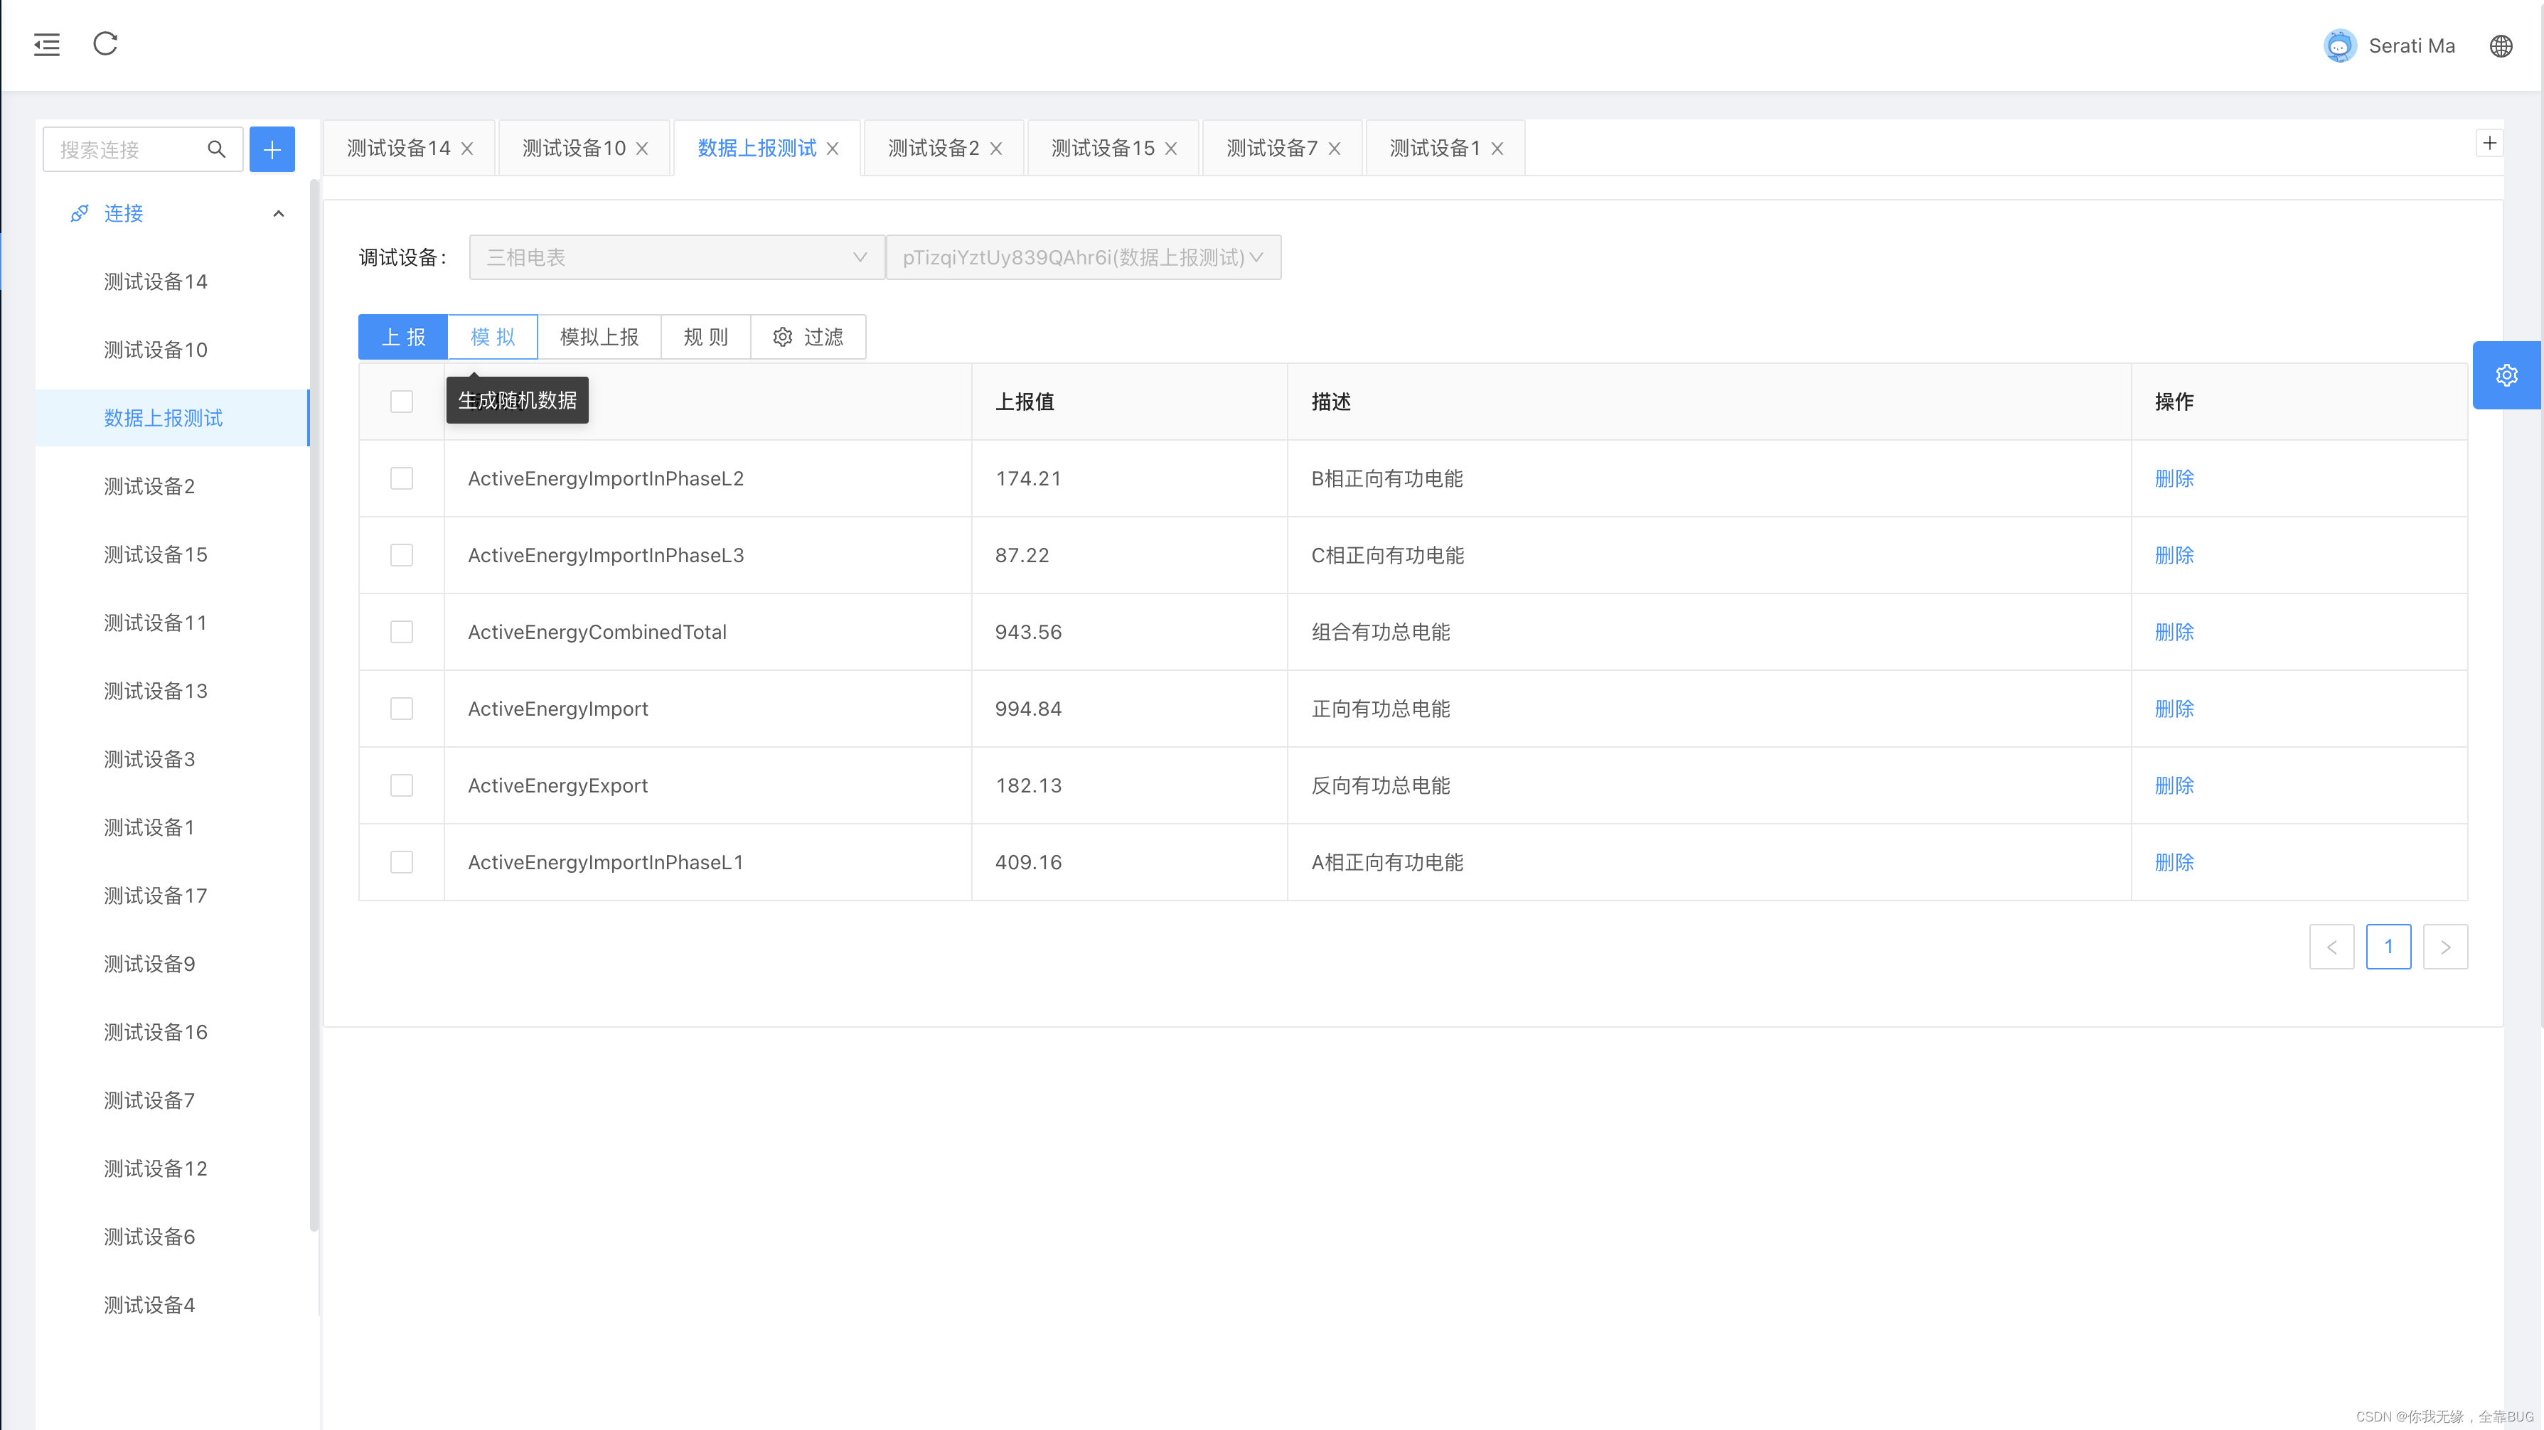Delete the ActiveEnergyImport row

(x=2174, y=709)
